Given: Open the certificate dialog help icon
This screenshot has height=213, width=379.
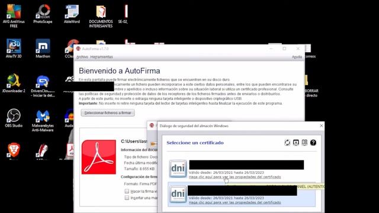Looking at the screenshot, I should pyautogui.click(x=313, y=143).
